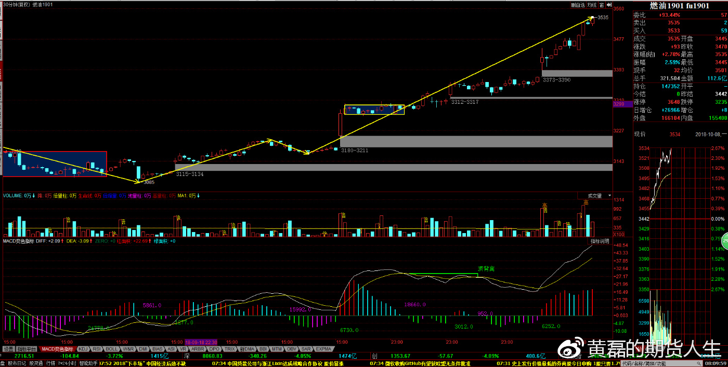Switch to the RSI indicator tab
The width and height of the screenshot is (728, 367).
[x=97, y=349]
